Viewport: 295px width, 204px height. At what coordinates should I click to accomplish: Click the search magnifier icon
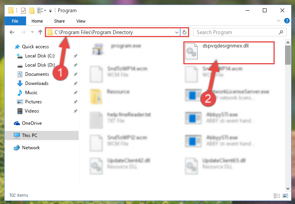click(281, 32)
